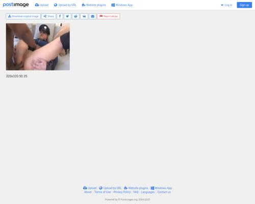Open Windows App link in the header
The height and width of the screenshot is (204, 255).
122,5
